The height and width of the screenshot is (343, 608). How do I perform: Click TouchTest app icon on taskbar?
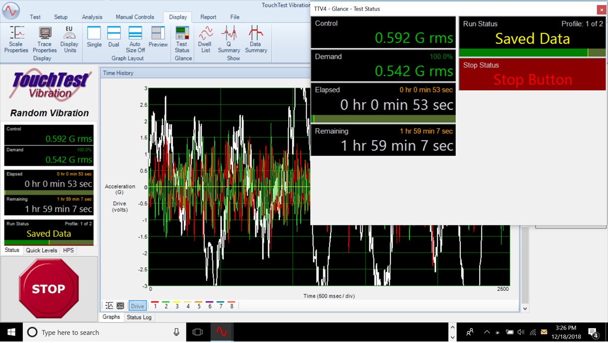click(x=221, y=332)
